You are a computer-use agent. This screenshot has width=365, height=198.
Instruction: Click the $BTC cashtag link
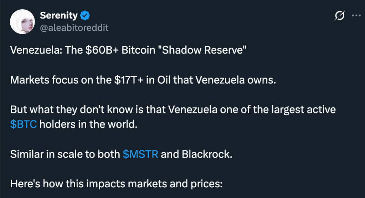pos(24,125)
